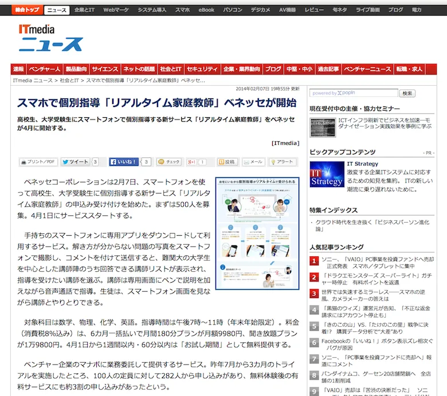This screenshot has width=447, height=396.
Task: Open ソニー PC事業 報道にコメント article
Action: tap(377, 361)
